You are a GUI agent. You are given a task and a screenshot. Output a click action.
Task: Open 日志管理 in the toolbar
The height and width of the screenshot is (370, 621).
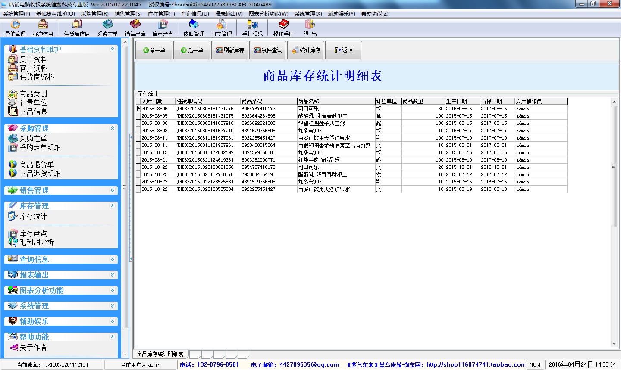click(x=221, y=28)
